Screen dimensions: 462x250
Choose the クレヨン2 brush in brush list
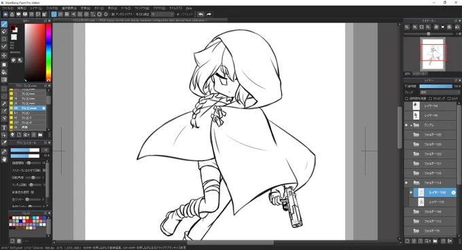28,118
